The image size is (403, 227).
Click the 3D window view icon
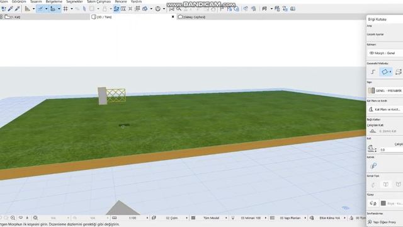237,9
